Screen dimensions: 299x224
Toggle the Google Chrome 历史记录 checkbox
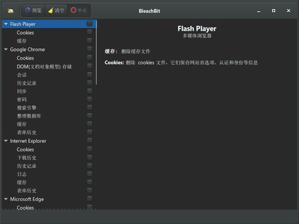pyautogui.click(x=89, y=83)
